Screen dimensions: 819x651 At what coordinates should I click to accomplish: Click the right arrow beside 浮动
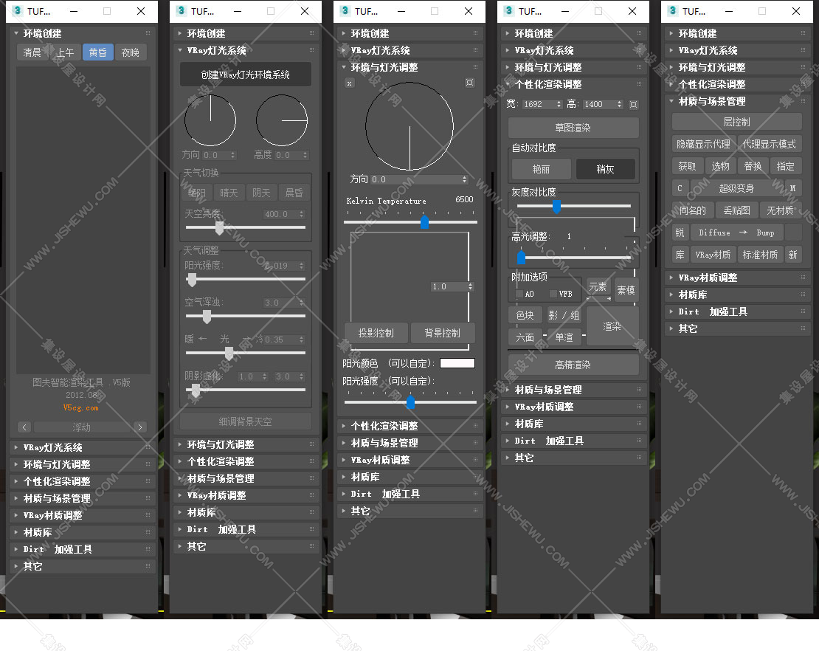coord(140,427)
